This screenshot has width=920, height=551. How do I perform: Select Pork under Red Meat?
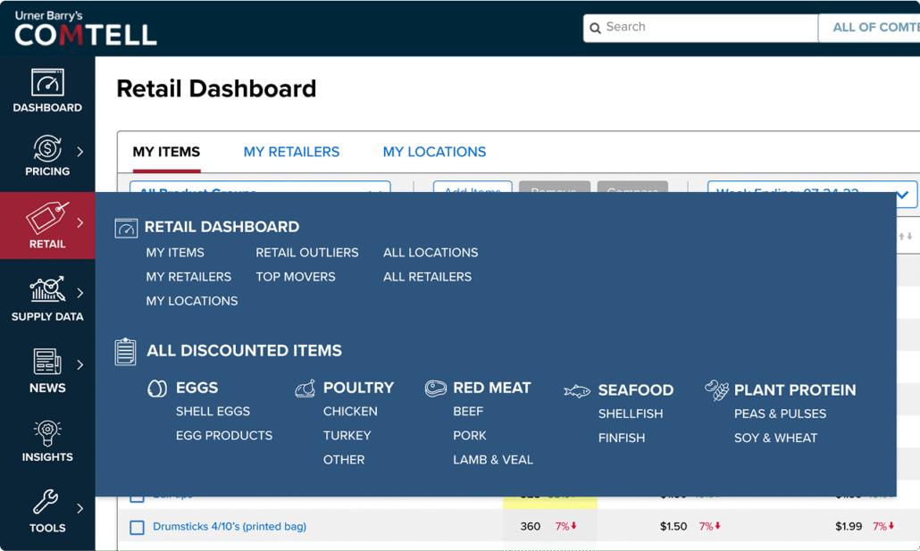470,436
